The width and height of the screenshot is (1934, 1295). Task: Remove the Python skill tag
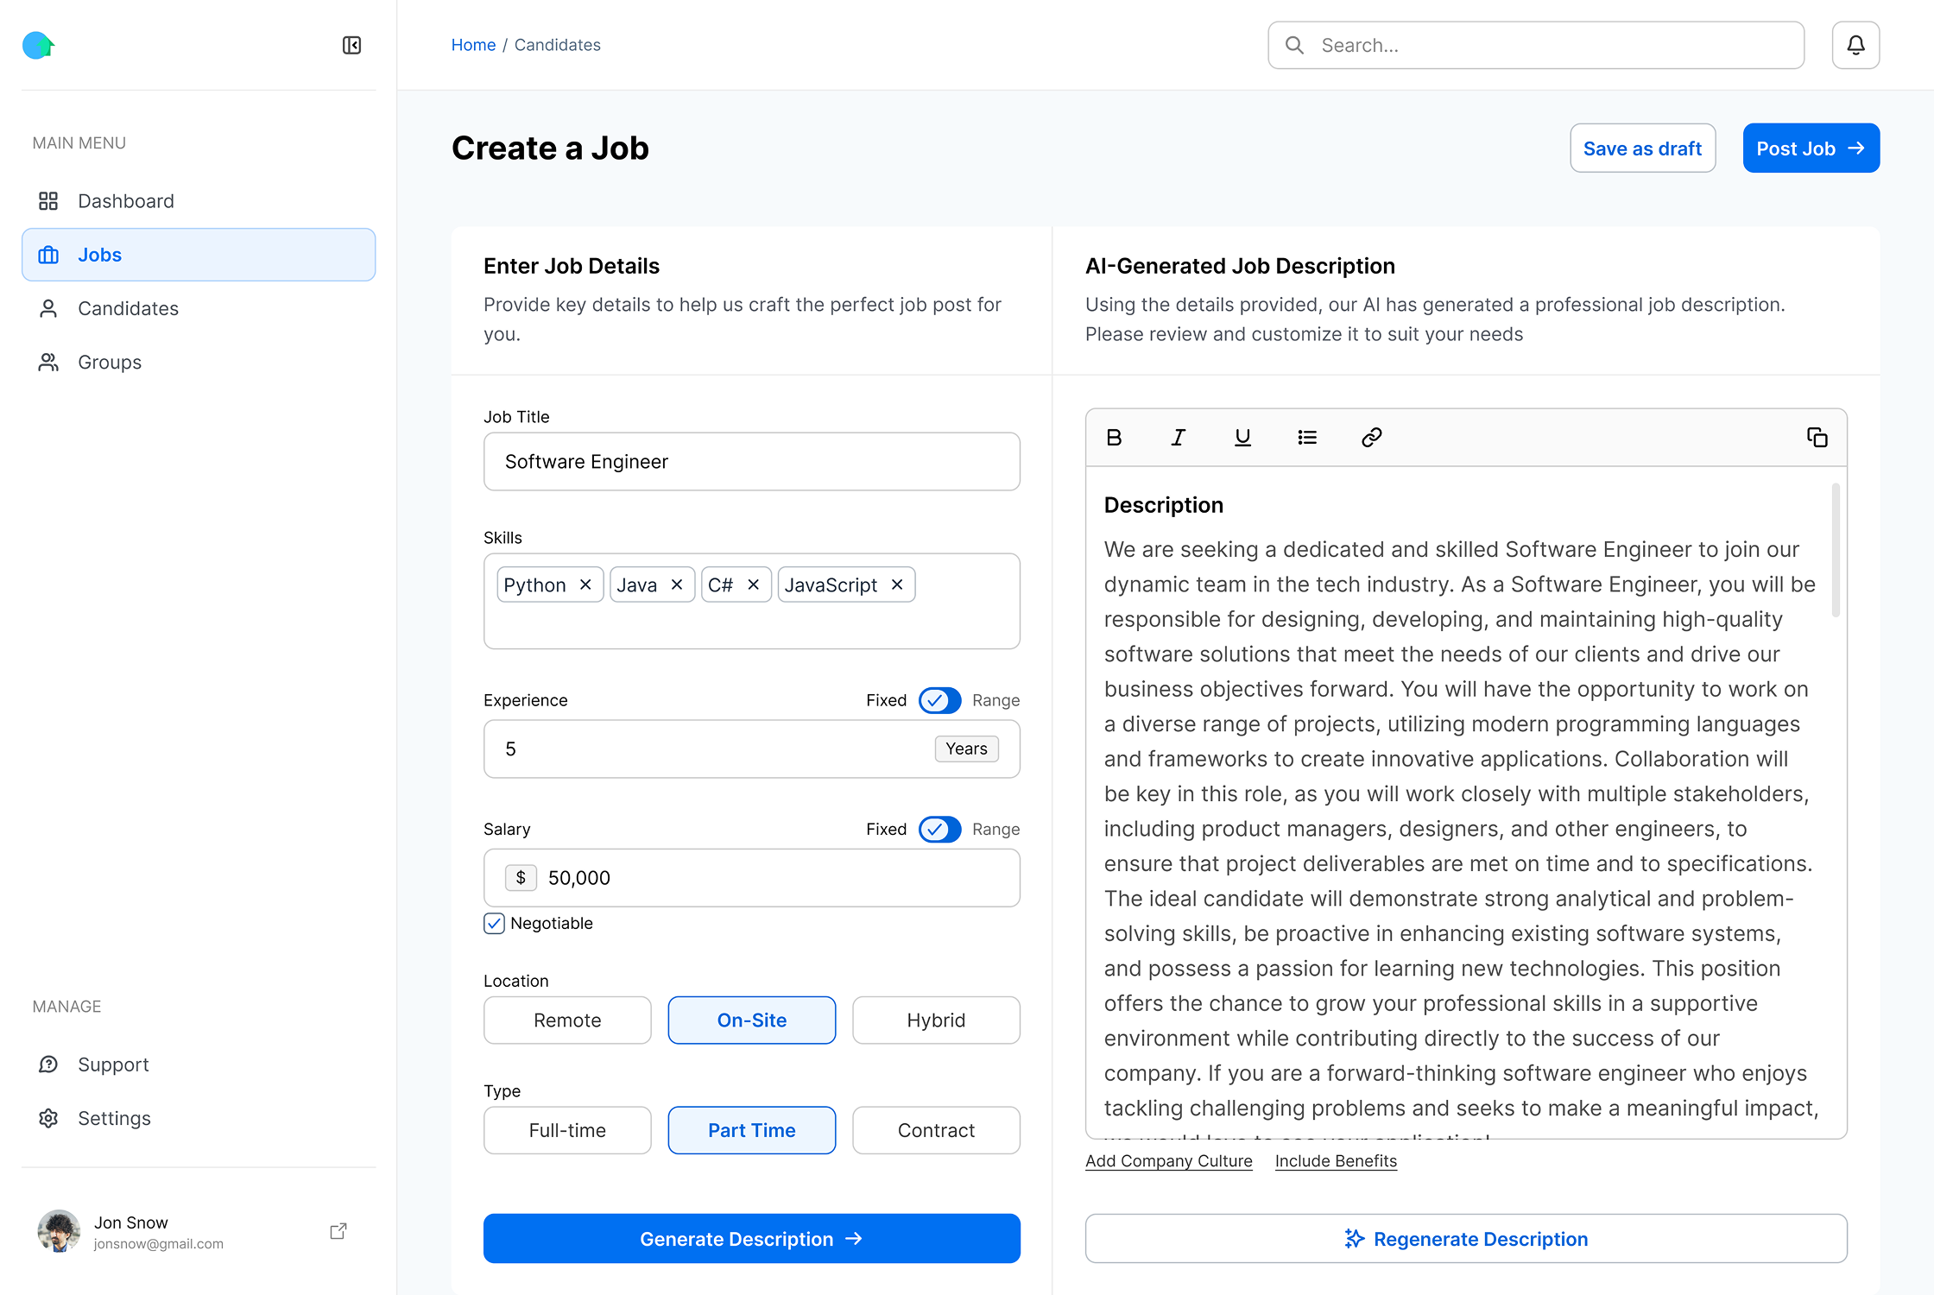(585, 584)
